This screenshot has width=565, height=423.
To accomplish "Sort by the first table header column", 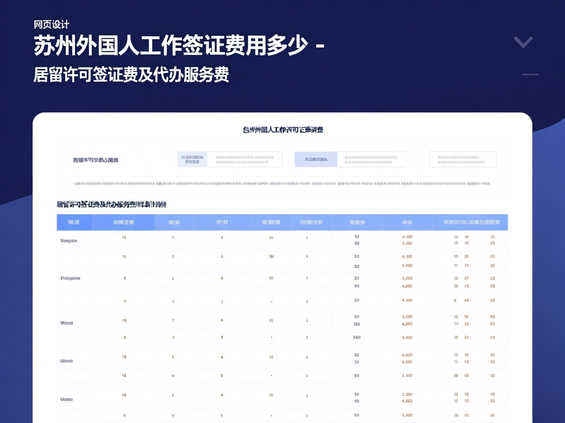I will [74, 223].
